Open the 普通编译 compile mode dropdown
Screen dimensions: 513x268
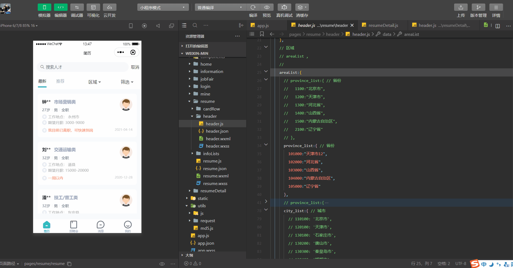(220, 7)
